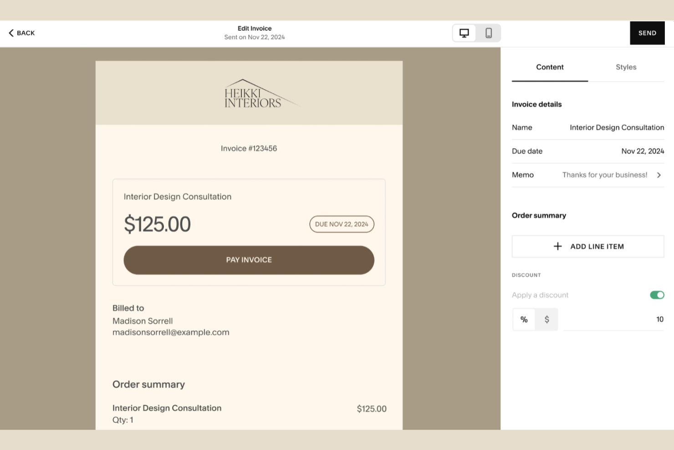Click the SEND button
The image size is (674, 450).
tap(647, 33)
